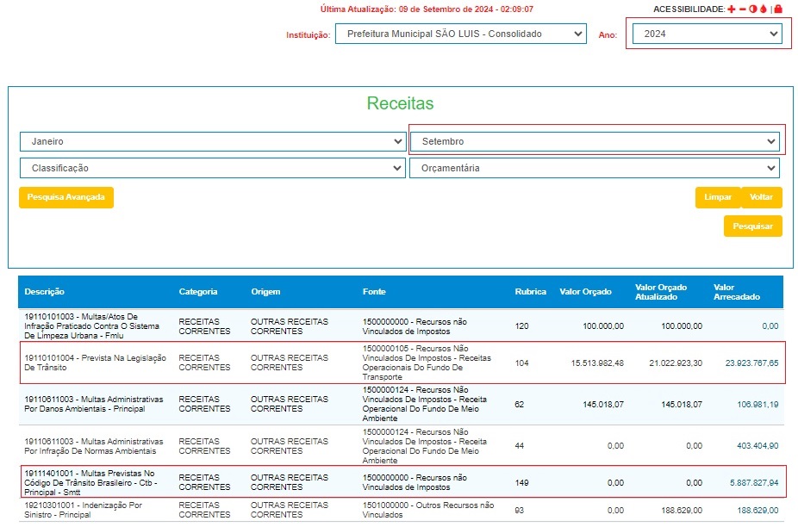This screenshot has width=798, height=527.
Task: Click the 106.981,19 Valor Arrecadado link
Action: pyautogui.click(x=757, y=405)
